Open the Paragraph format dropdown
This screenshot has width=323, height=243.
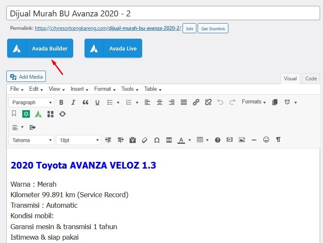click(32, 102)
